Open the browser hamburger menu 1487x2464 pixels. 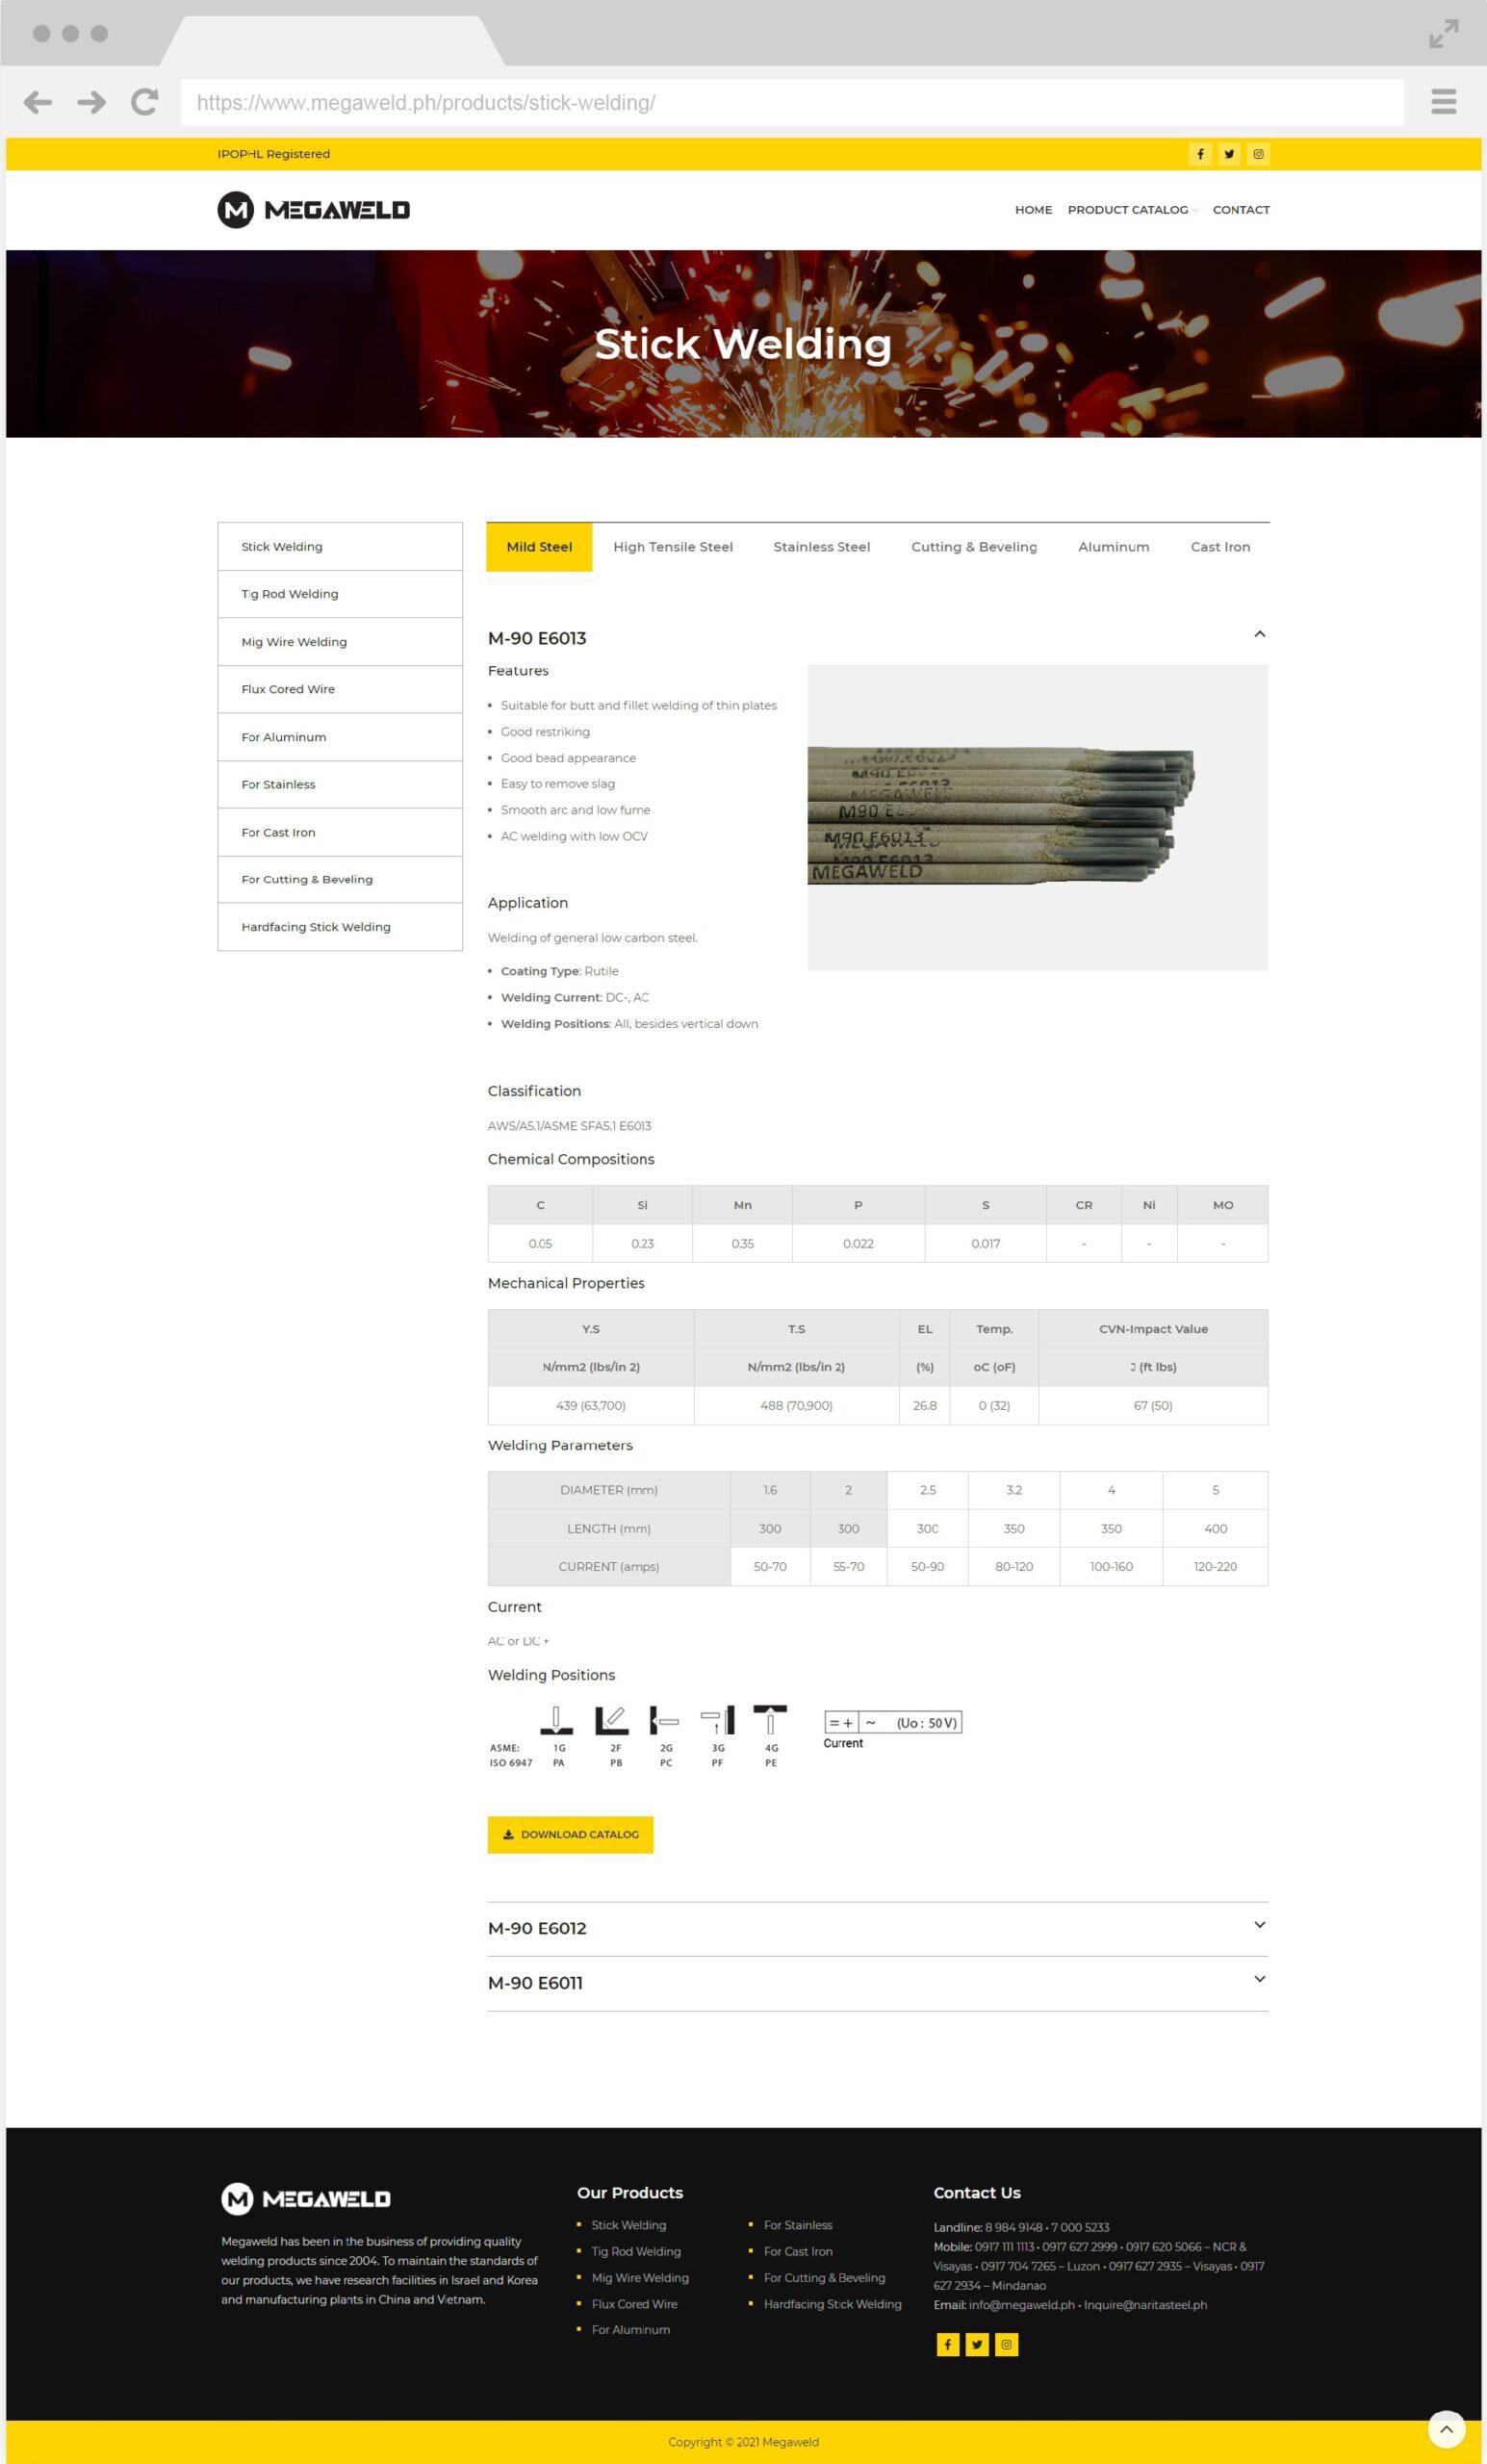tap(1443, 101)
